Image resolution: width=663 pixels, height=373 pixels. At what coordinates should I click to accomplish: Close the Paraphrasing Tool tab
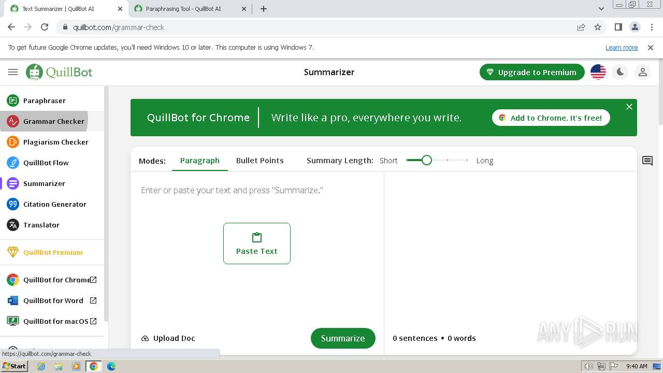(x=244, y=9)
